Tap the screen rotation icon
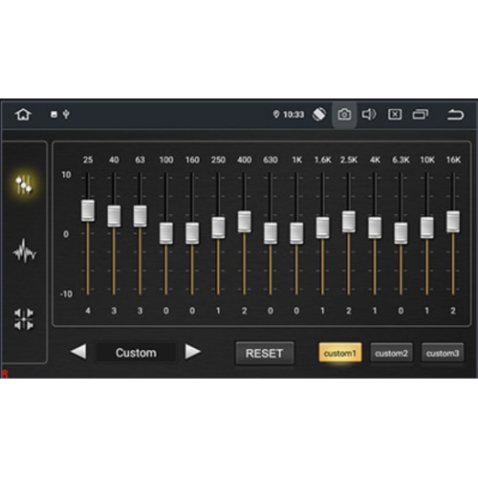The width and height of the screenshot is (478, 478). (x=319, y=115)
